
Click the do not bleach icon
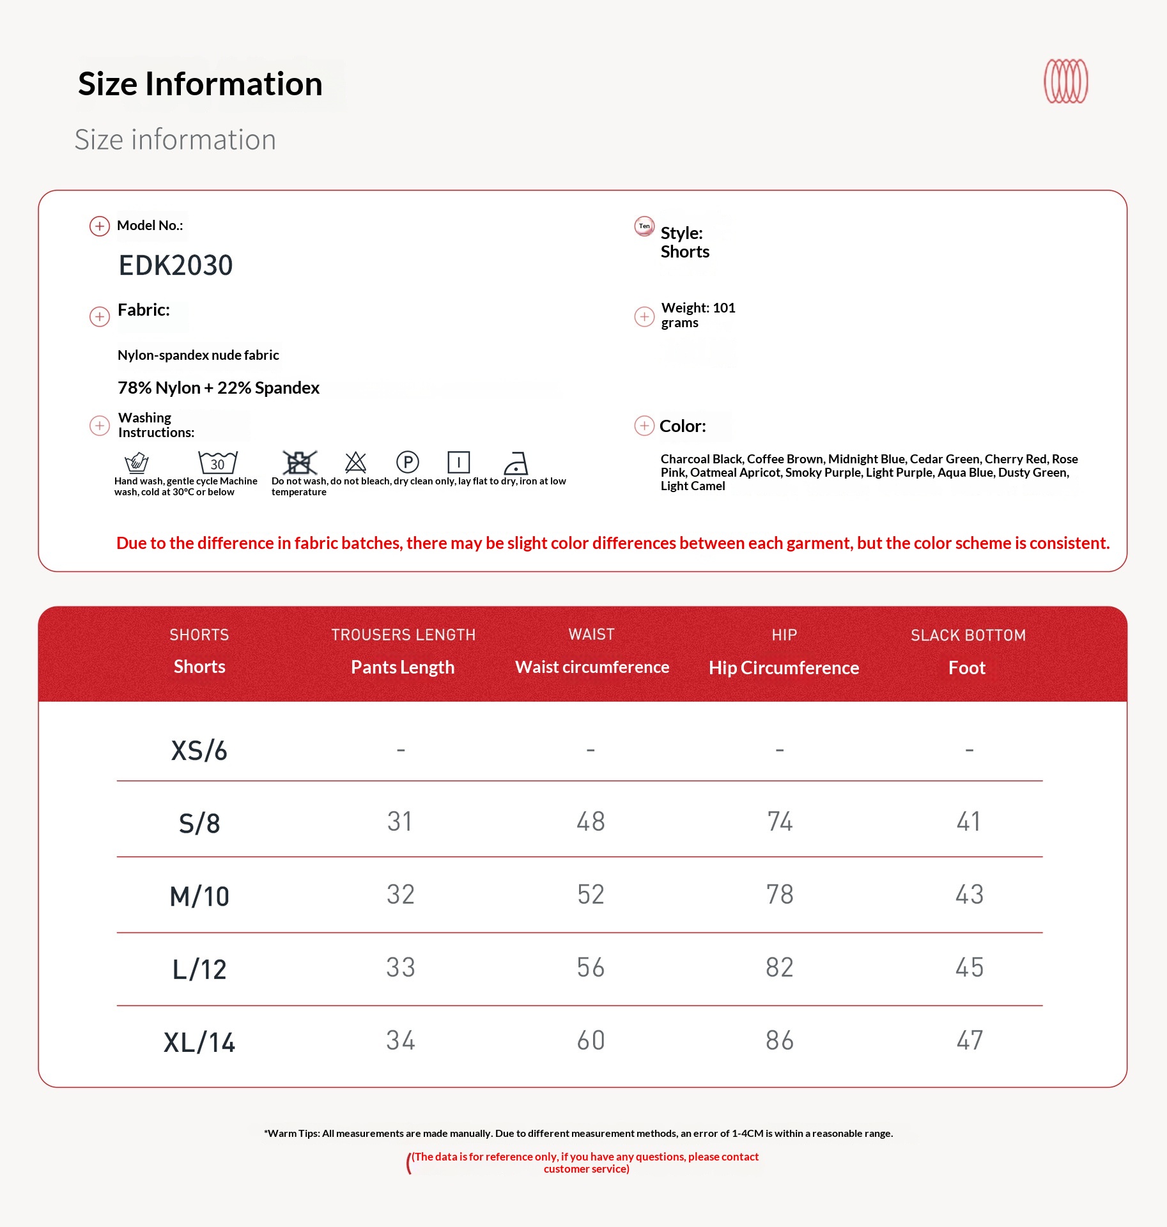coord(355,461)
